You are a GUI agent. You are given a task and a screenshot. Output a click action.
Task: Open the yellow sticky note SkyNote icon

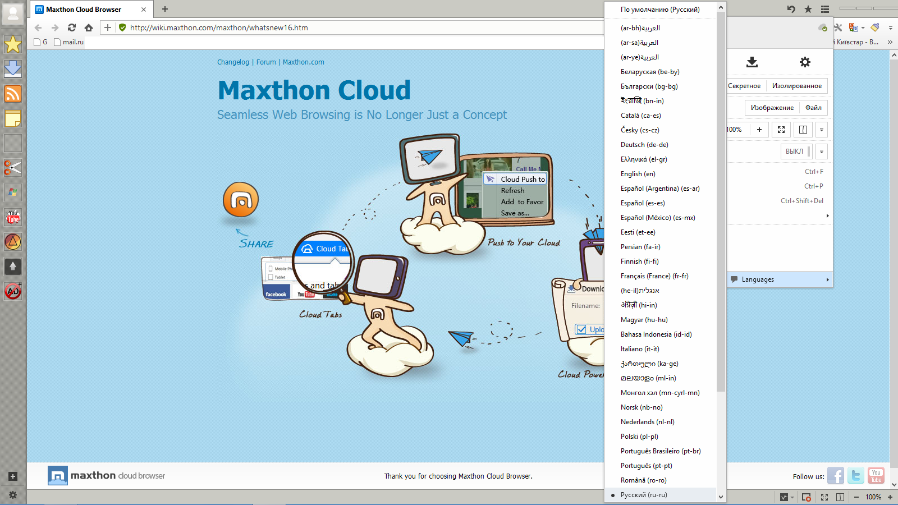[12, 118]
